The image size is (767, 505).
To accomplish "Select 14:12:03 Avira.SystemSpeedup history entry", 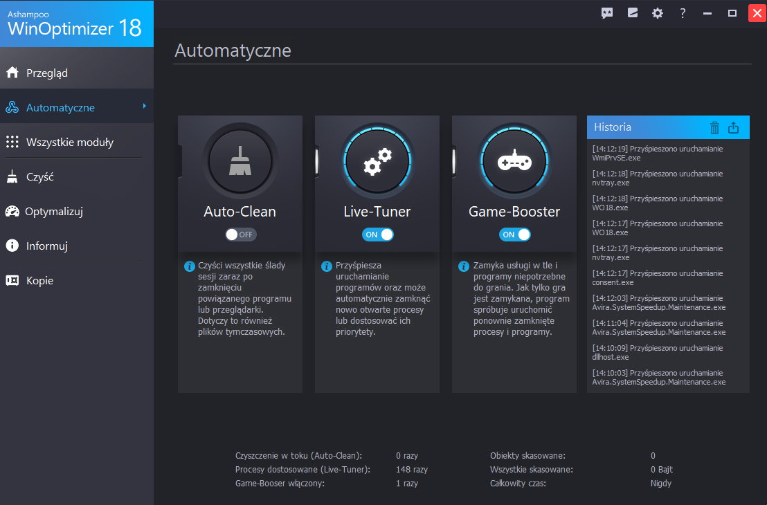I will (659, 302).
